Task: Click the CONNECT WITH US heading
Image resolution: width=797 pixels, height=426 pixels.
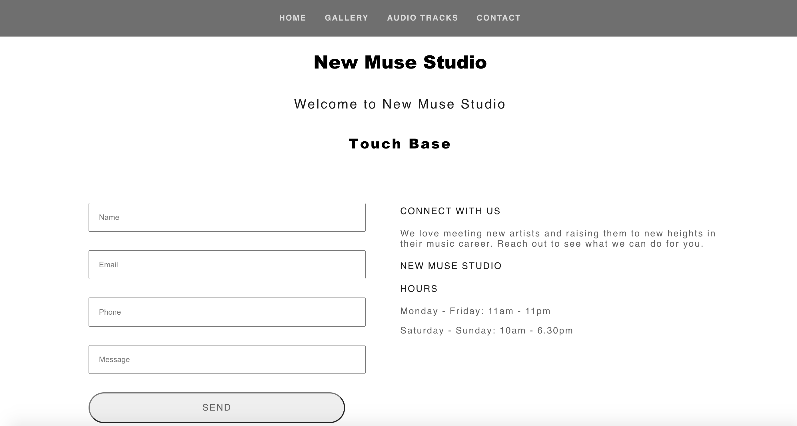Action: point(450,211)
